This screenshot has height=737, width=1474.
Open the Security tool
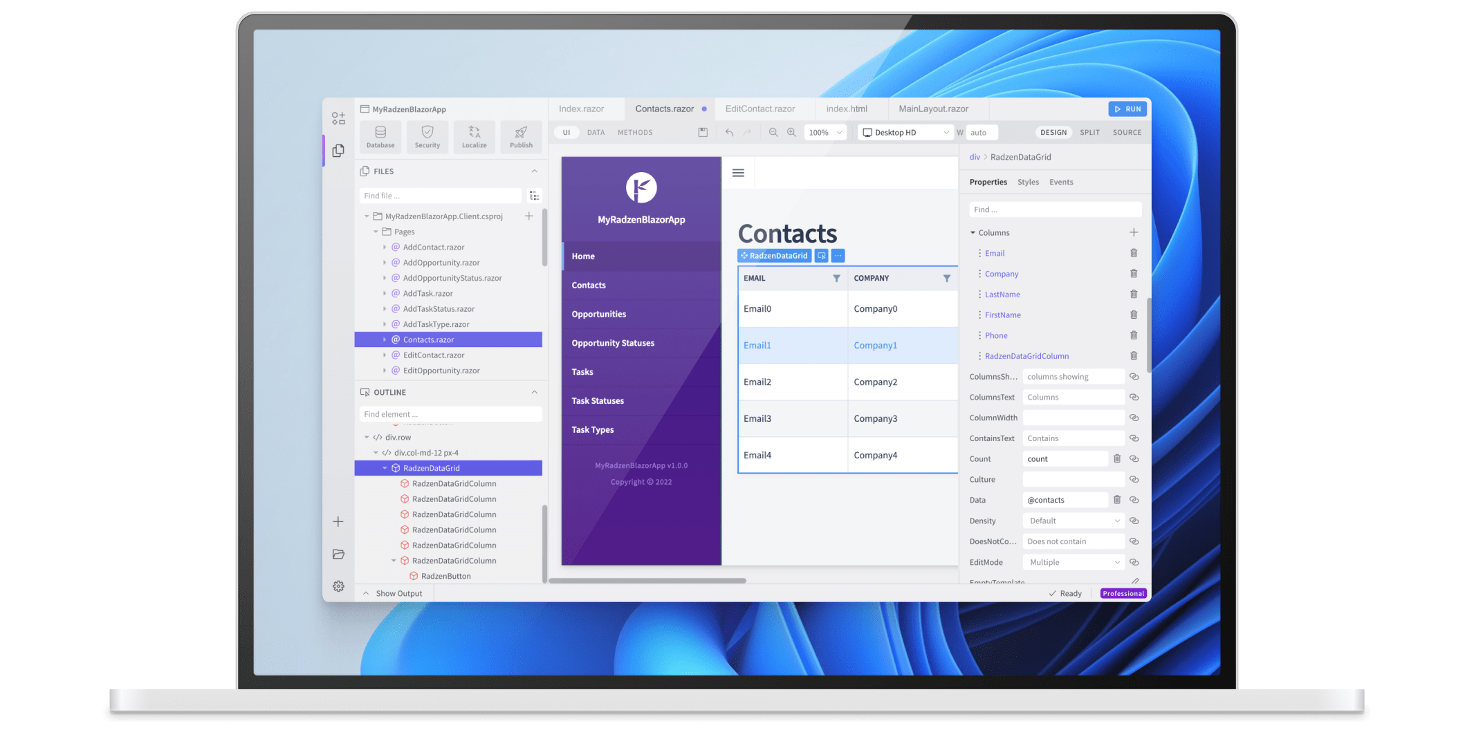(427, 136)
